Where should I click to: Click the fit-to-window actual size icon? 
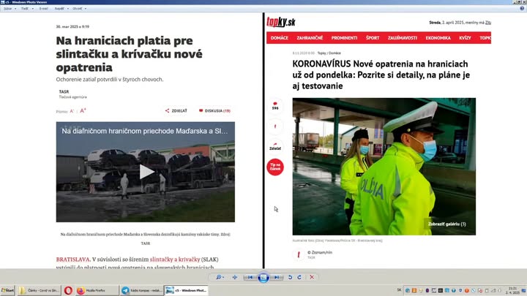point(235,278)
